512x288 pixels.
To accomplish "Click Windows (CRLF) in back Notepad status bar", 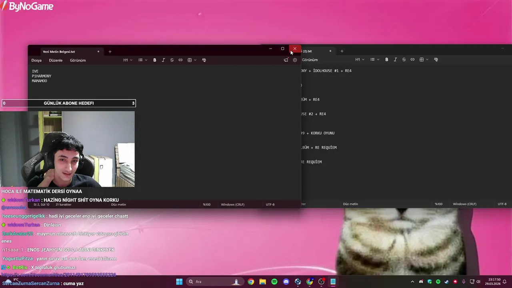I will point(464,204).
